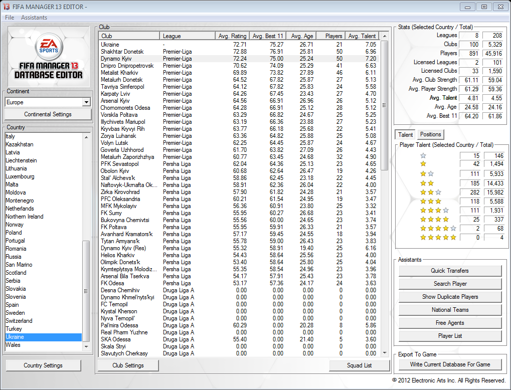
Task: Select Kazakhstan in the country list
Action: coord(43,144)
